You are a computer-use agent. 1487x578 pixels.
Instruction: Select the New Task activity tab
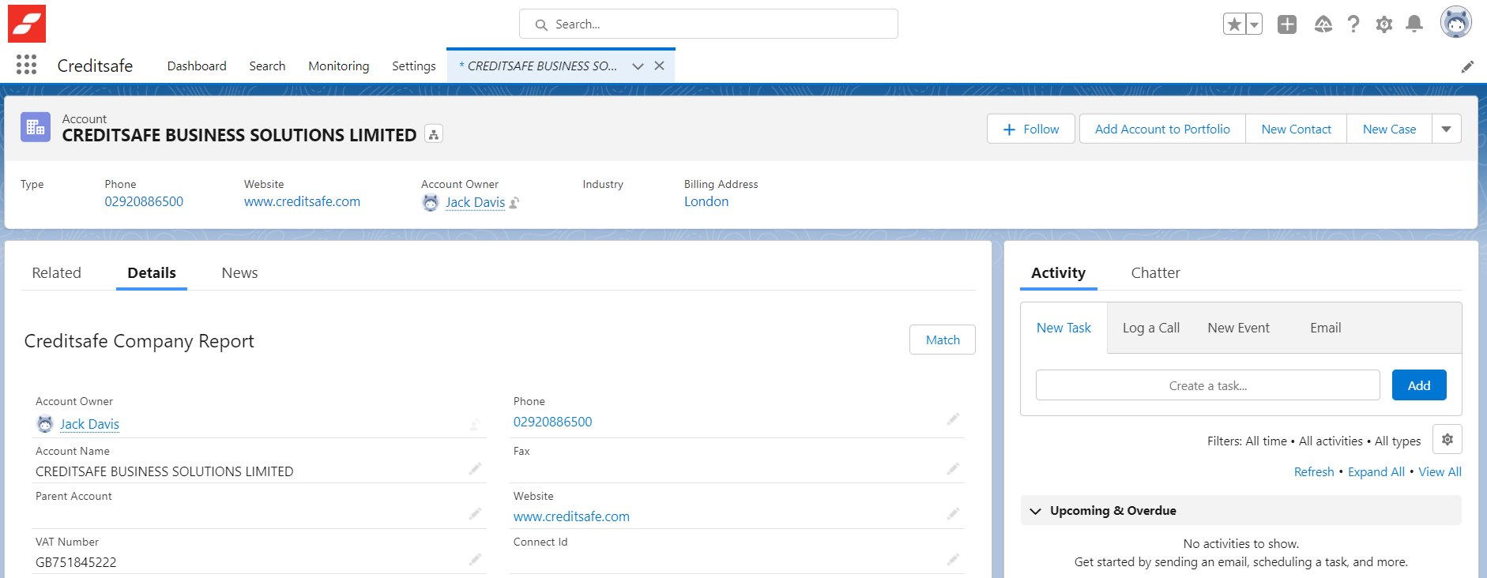[1063, 328]
